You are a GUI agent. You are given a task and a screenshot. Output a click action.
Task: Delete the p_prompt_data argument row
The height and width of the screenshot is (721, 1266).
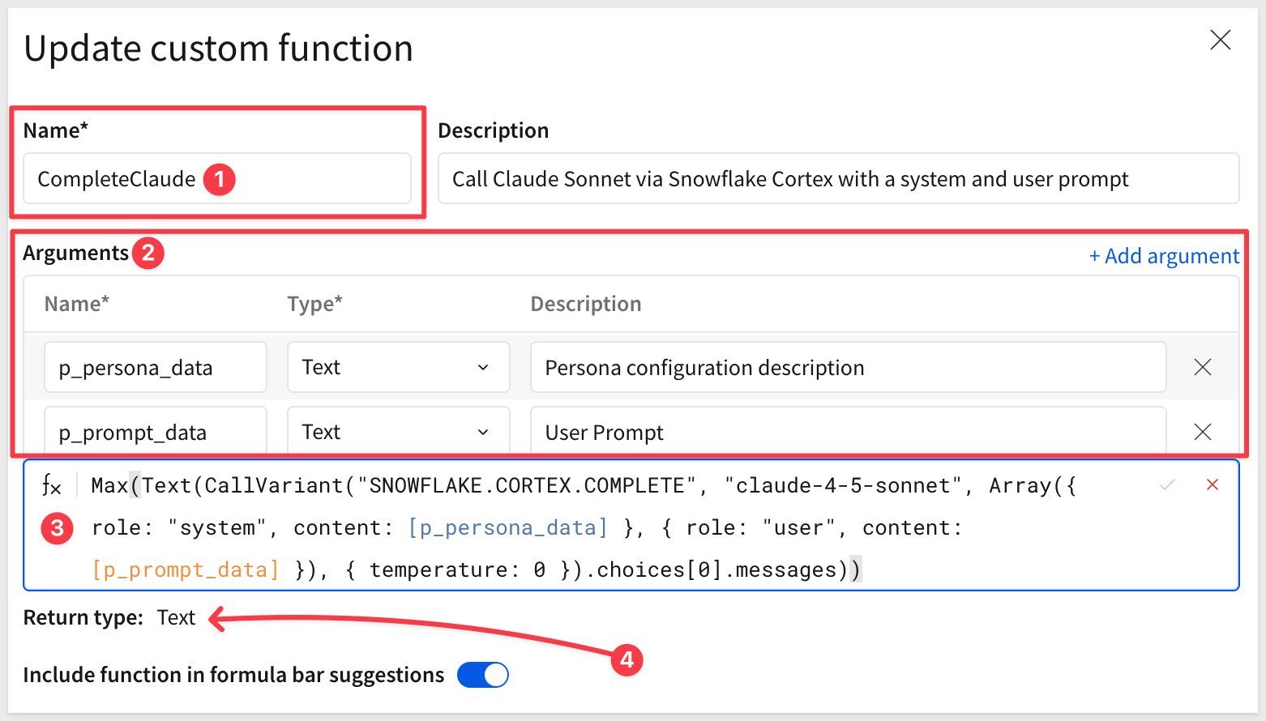click(x=1202, y=432)
